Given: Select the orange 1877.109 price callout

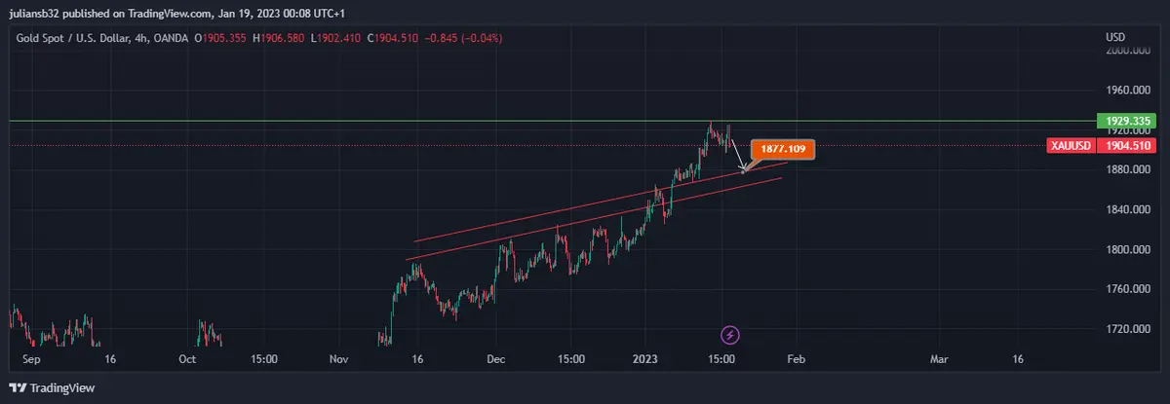Looking at the screenshot, I should pyautogui.click(x=783, y=150).
